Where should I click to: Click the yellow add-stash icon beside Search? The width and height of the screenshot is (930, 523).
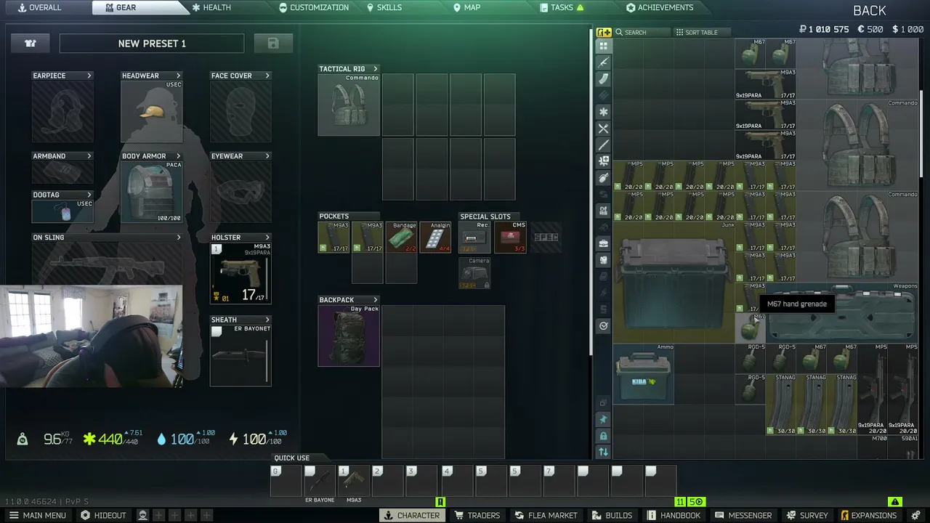(604, 32)
